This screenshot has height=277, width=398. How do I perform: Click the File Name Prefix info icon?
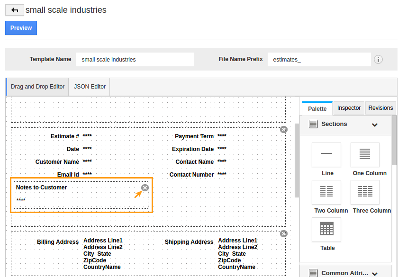point(378,60)
